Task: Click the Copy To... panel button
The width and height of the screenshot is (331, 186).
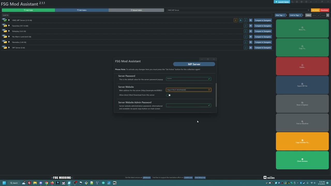Action: (x=302, y=47)
